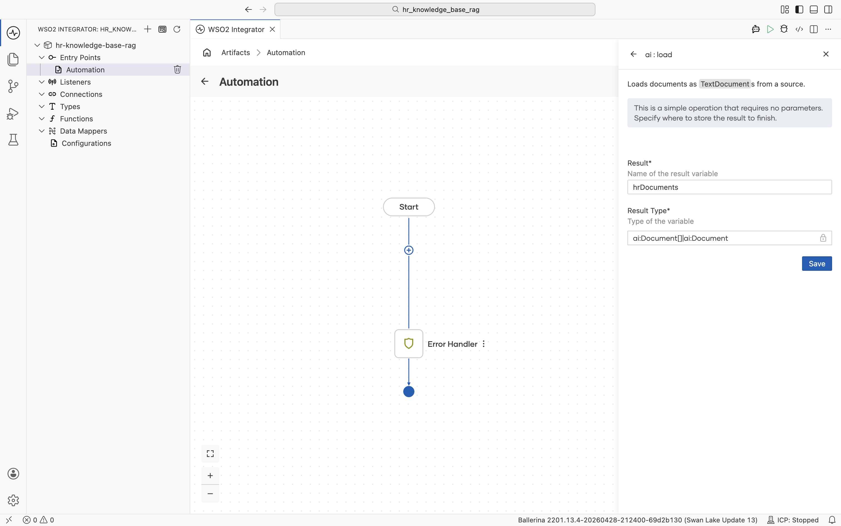Click the back arrow beside Automation title
Image resolution: width=841 pixels, height=526 pixels.
(x=205, y=82)
